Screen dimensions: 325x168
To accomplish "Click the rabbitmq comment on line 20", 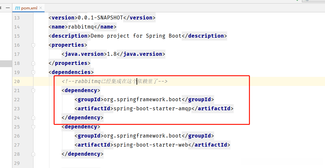I will point(114,81).
